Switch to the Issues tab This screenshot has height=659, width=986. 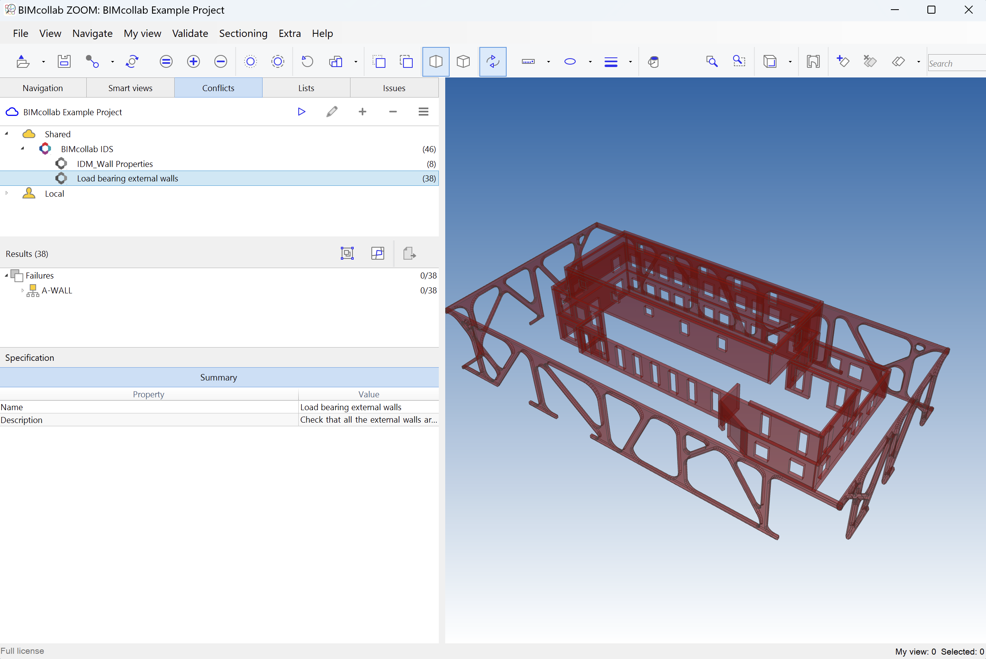click(x=394, y=88)
